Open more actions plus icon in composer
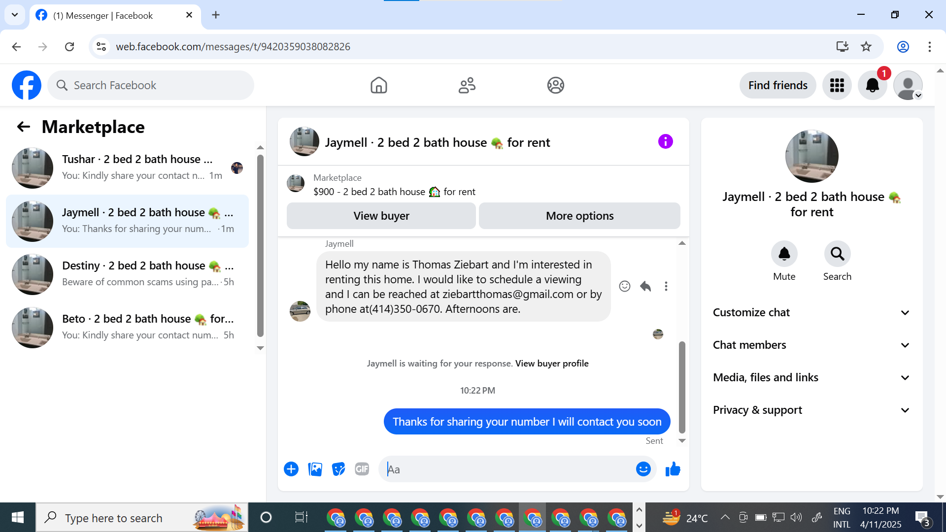 [291, 469]
